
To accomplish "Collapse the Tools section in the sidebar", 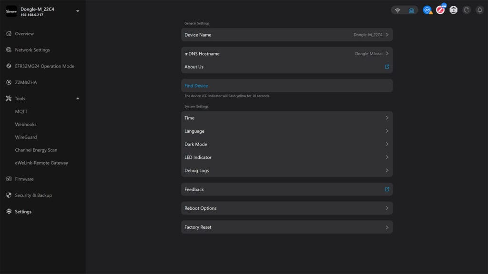I will pyautogui.click(x=77, y=98).
